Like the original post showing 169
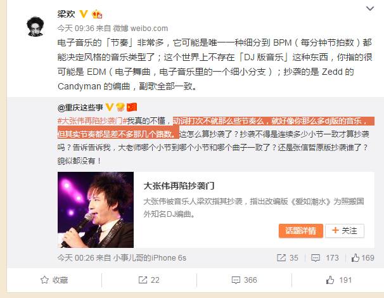The width and height of the screenshot is (384, 298). click(362, 258)
